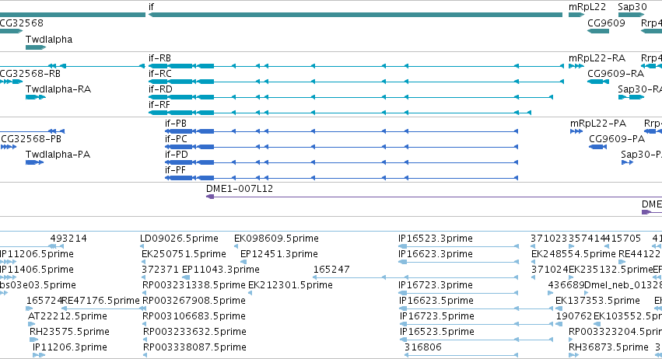Click the RH23575.5prime EST label
The width and height of the screenshot is (662, 359).
pyautogui.click(x=69, y=332)
